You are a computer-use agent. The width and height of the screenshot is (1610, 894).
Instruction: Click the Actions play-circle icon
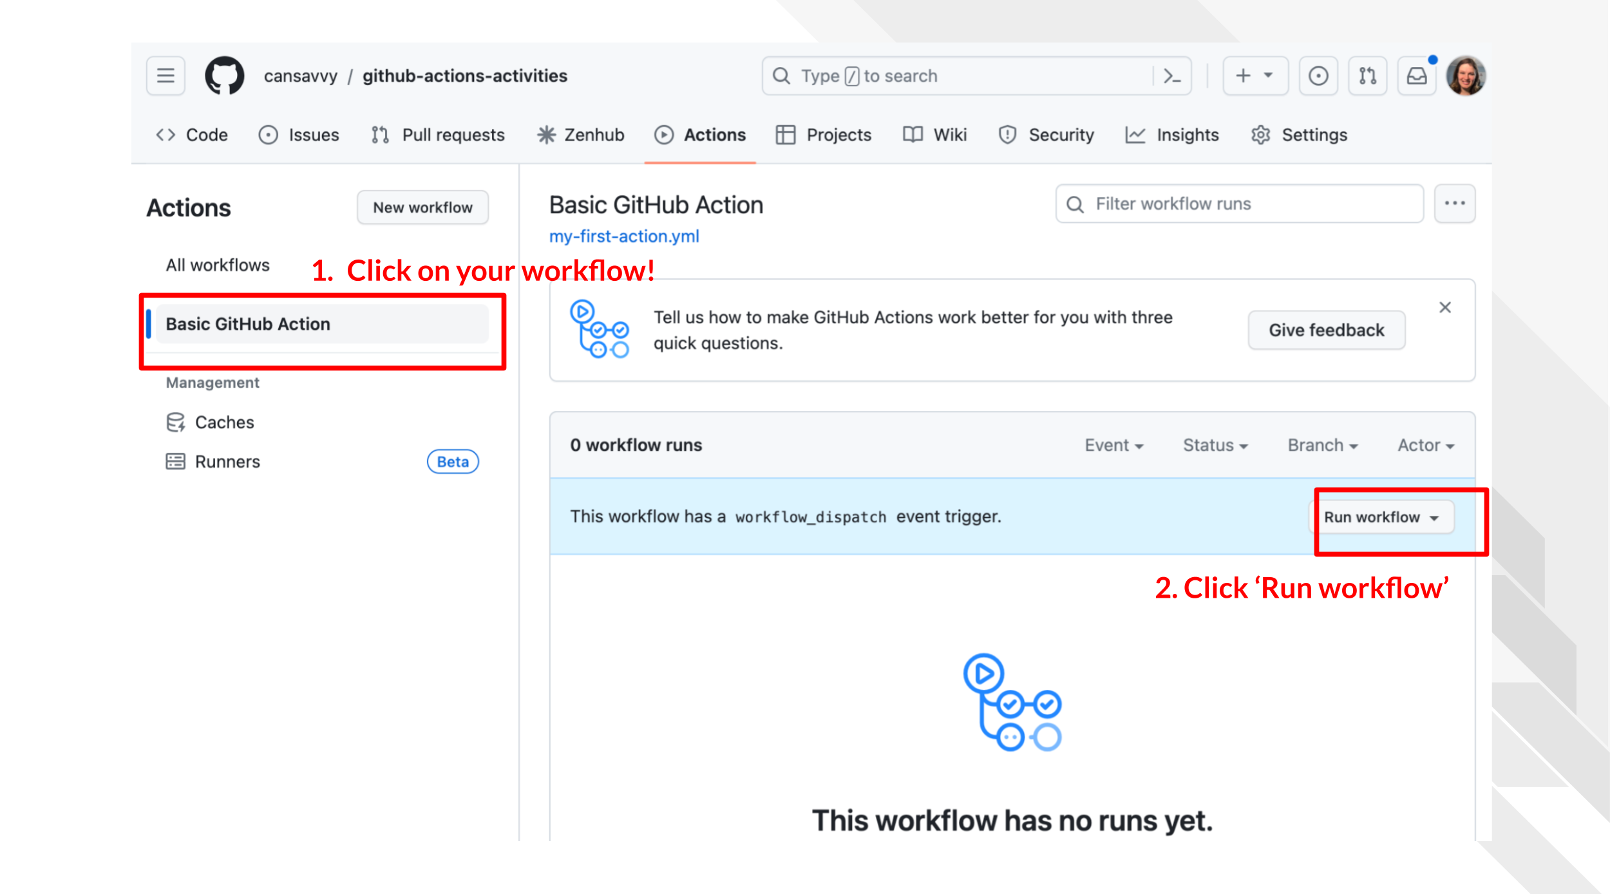[663, 135]
